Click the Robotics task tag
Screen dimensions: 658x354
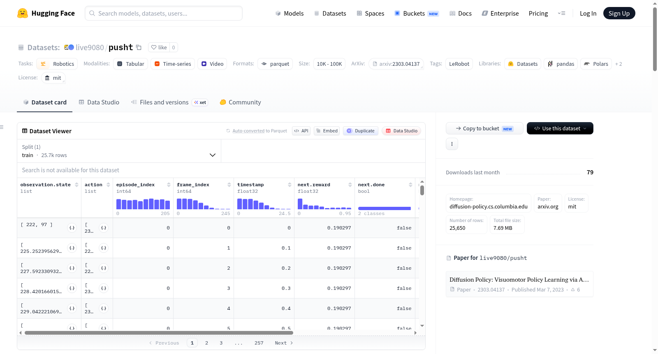tap(57, 64)
